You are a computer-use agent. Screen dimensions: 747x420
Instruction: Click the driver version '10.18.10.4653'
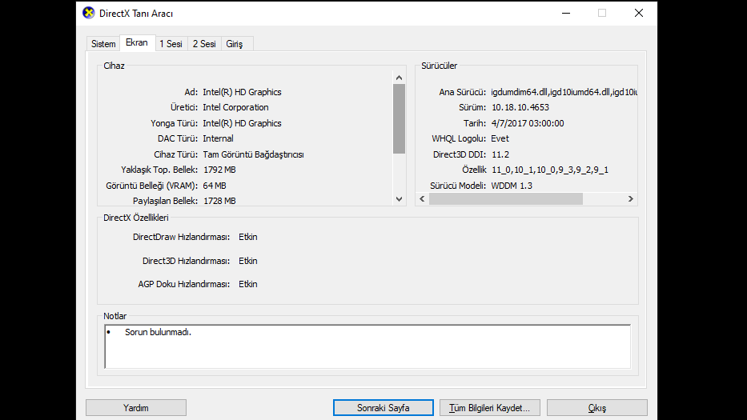(520, 107)
